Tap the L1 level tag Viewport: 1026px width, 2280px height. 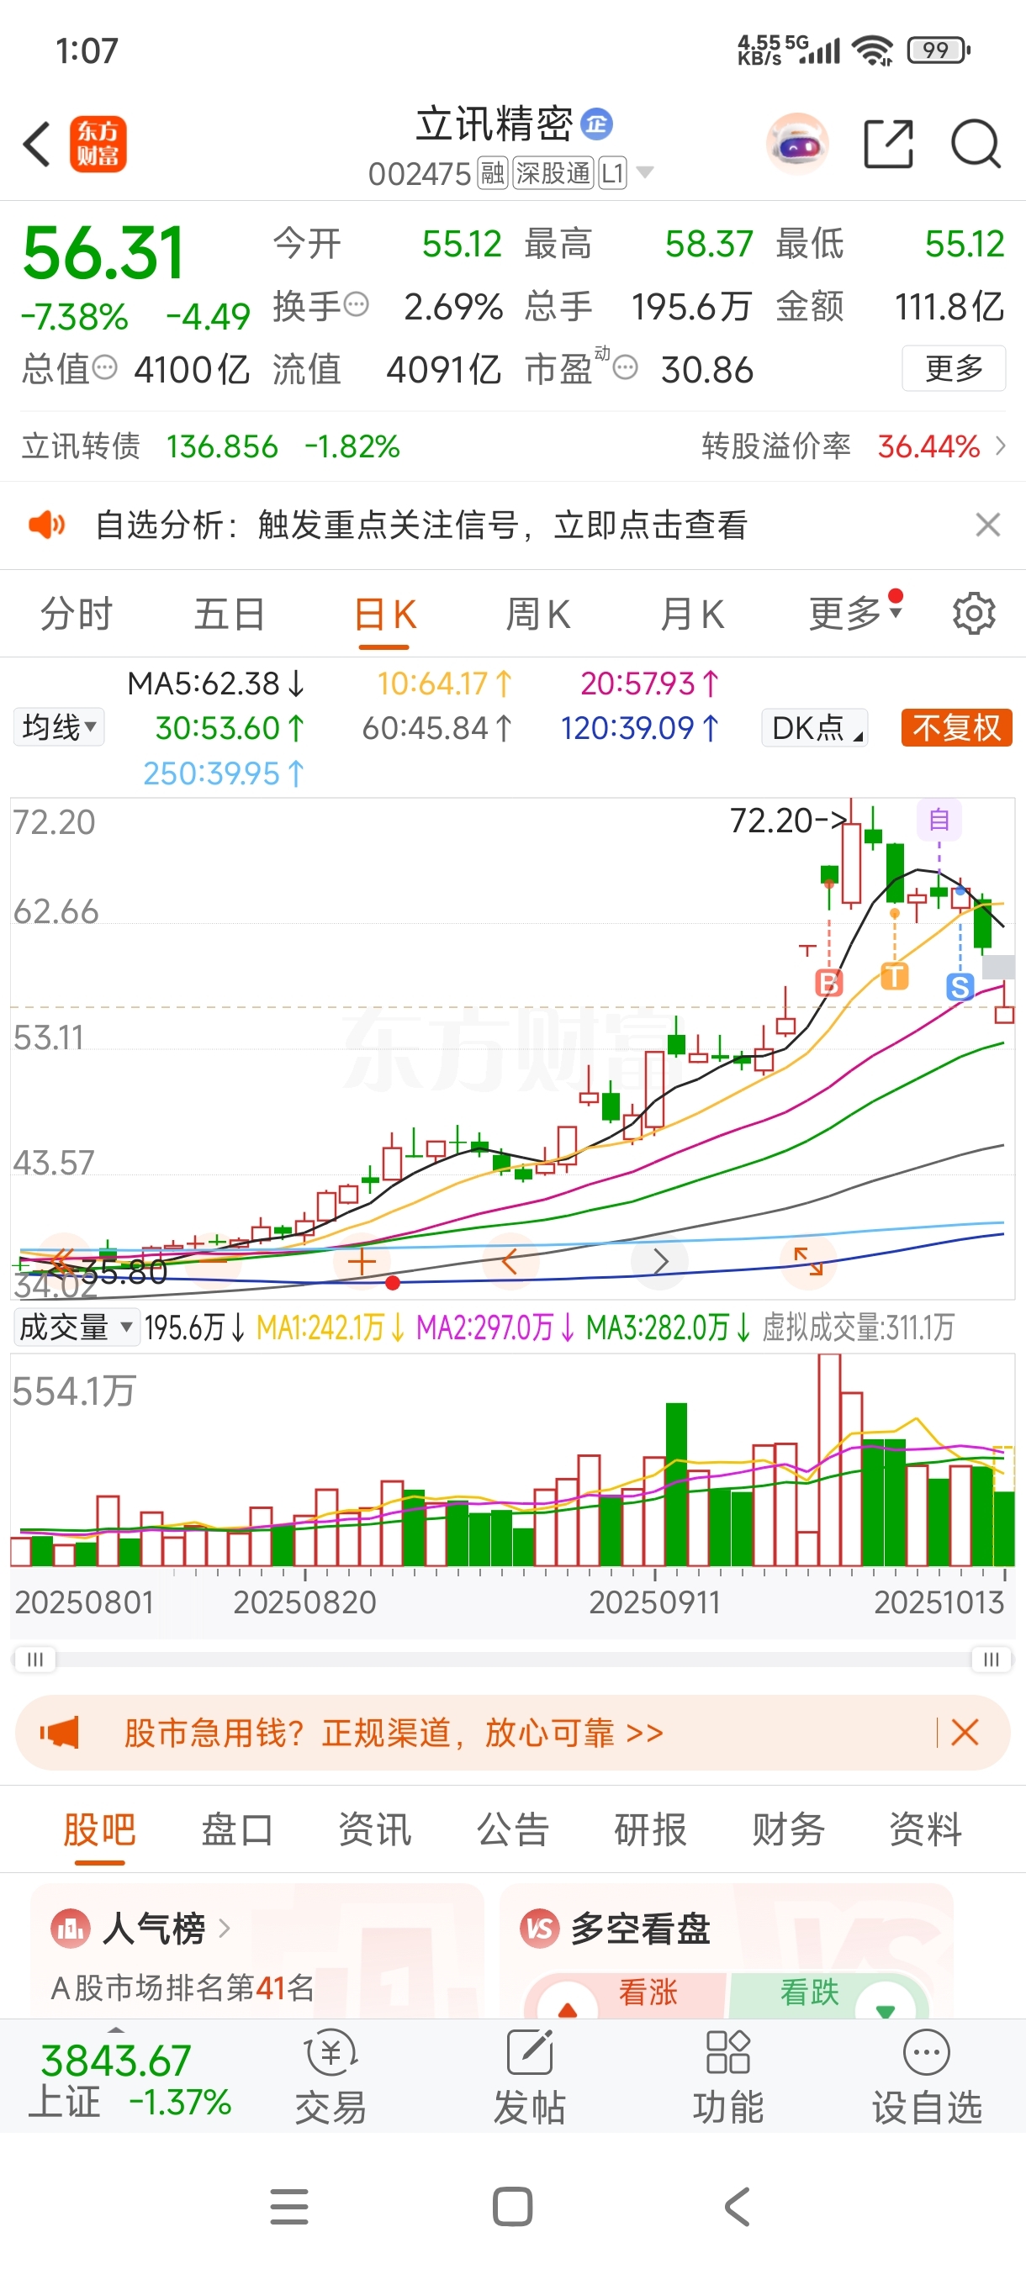click(x=613, y=173)
